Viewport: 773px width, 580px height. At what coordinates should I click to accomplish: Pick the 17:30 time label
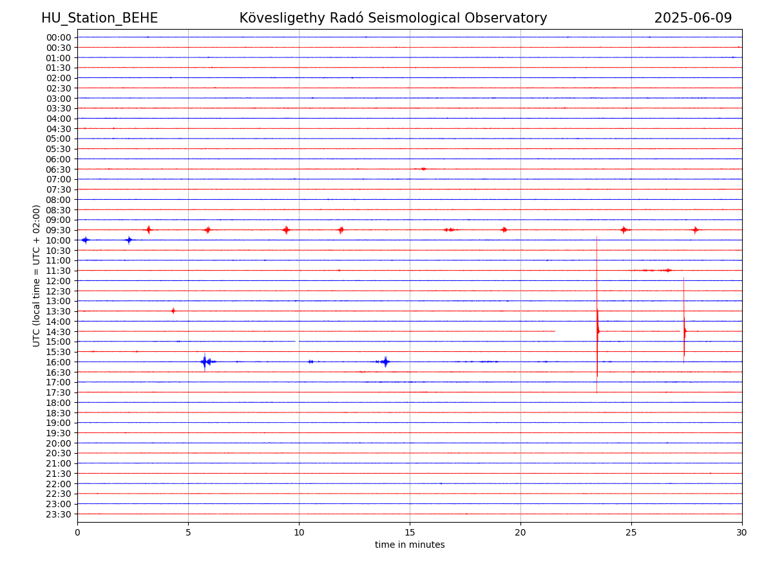tap(59, 392)
